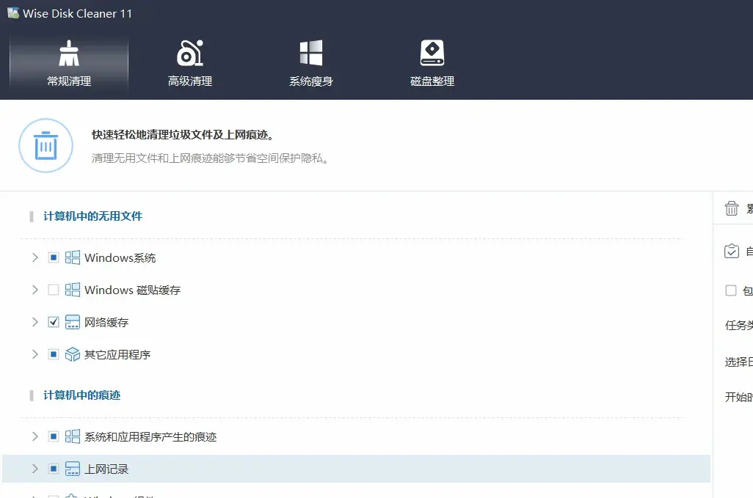Expand the 网络缓存 category
The image size is (753, 498).
pos(34,322)
